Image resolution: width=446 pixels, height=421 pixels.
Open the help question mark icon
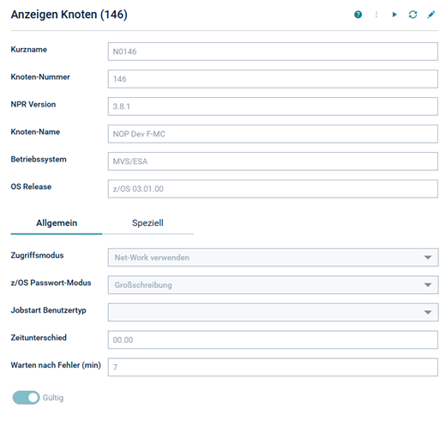(358, 15)
